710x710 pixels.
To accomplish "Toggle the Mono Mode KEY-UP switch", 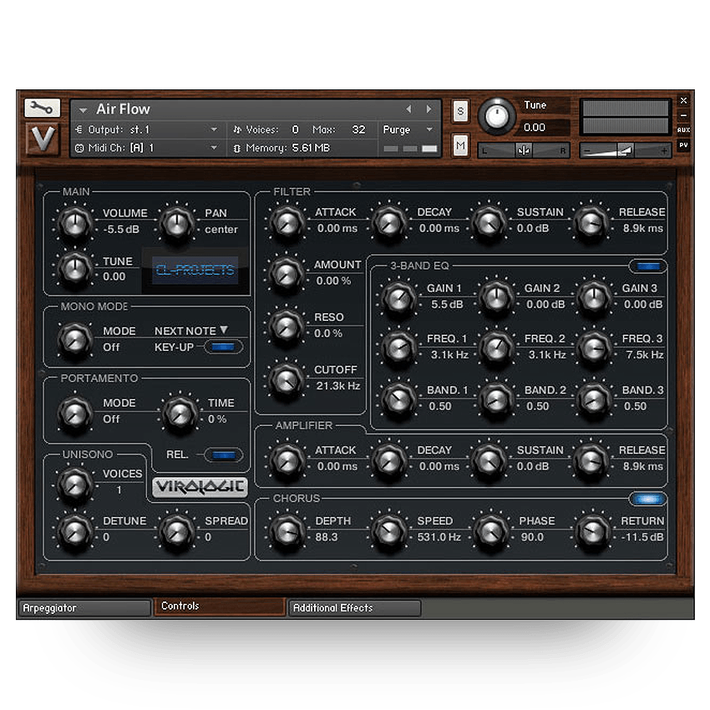I will (x=224, y=347).
